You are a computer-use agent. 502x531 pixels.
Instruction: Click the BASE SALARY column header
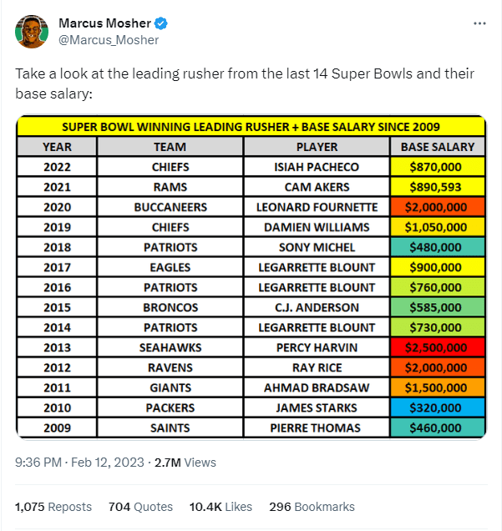click(x=437, y=147)
